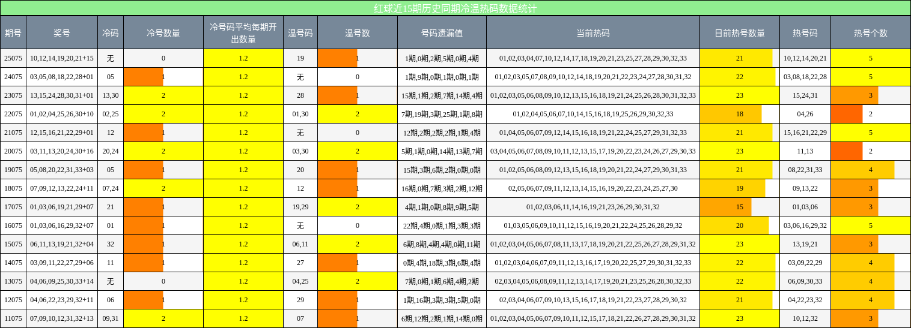Image resolution: width=911 pixels, height=328 pixels.
Task: Select warm code cell 06,11
Action: click(x=300, y=244)
